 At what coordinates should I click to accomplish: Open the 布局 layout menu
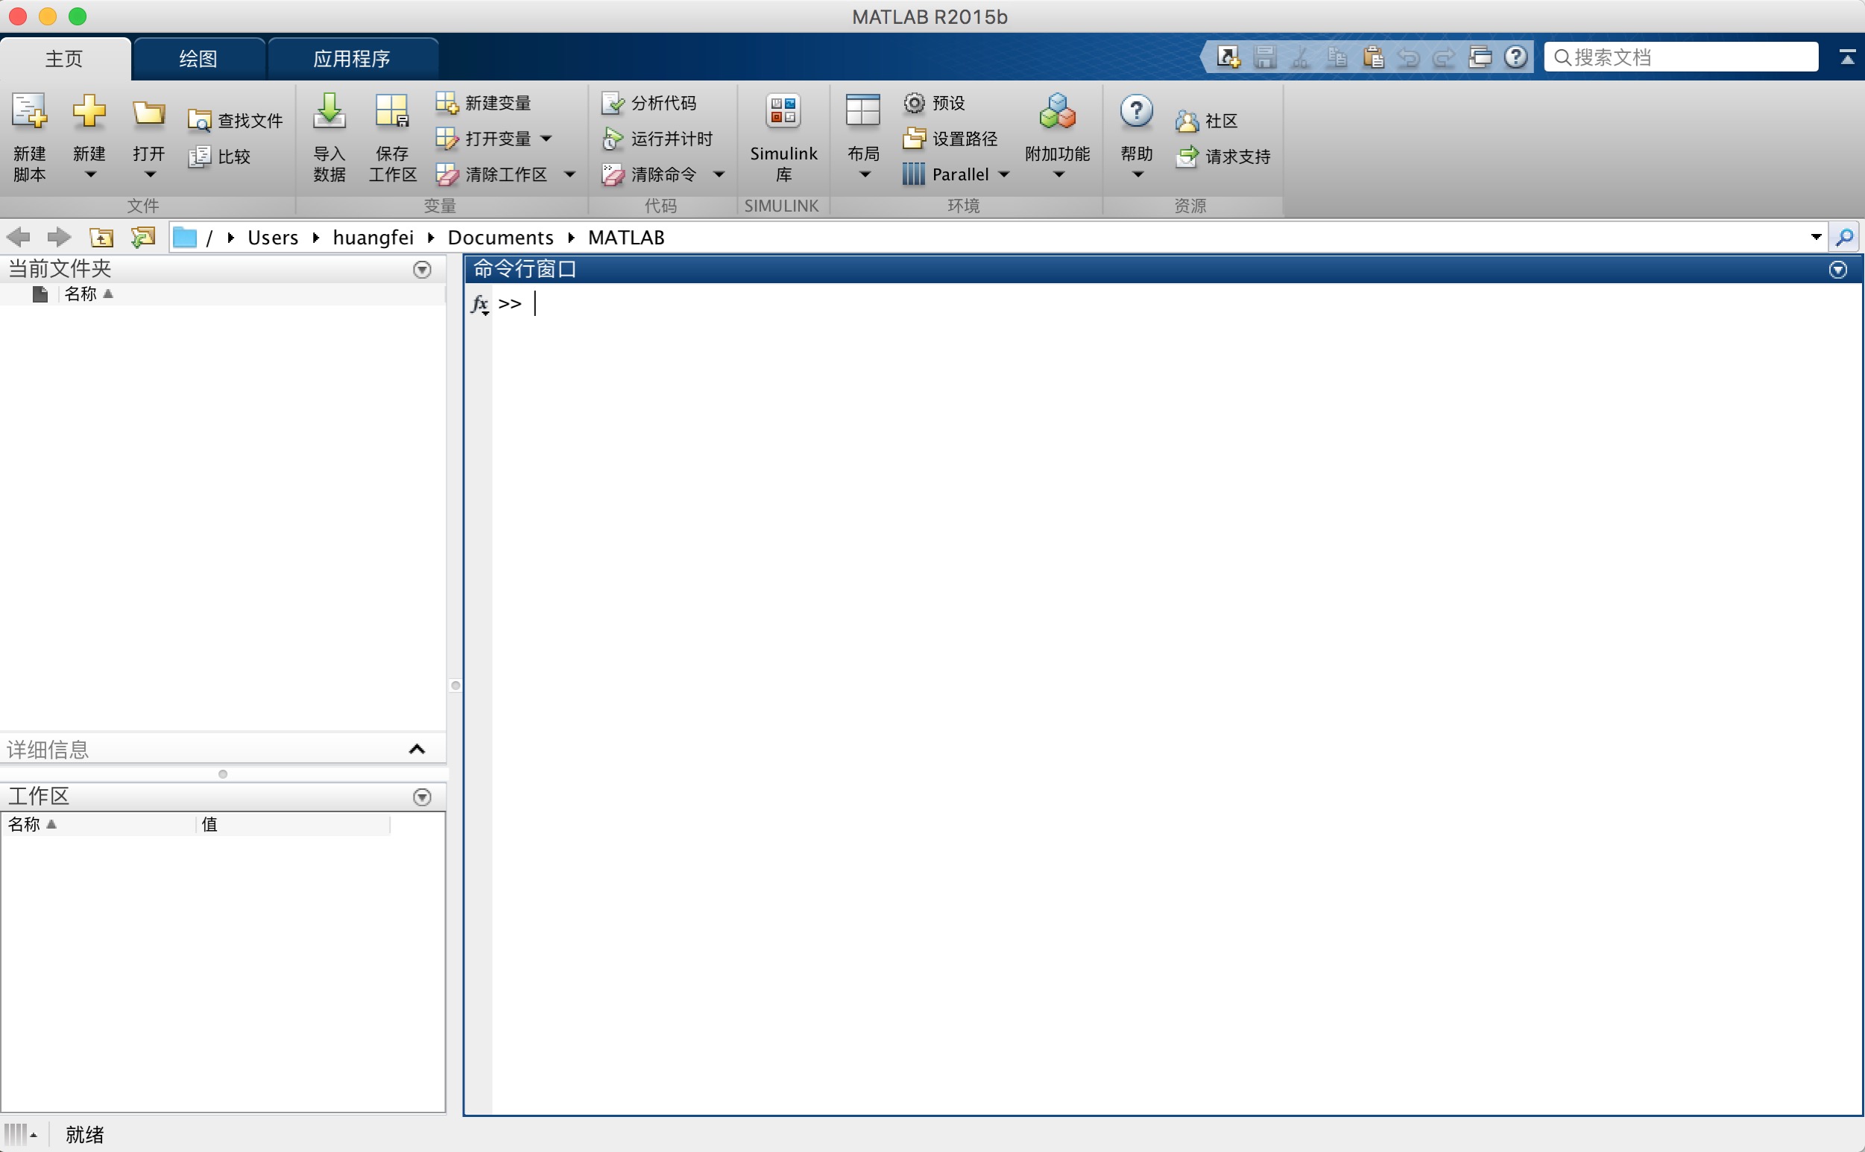863,137
